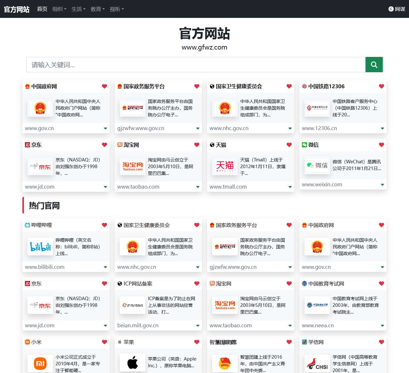Click the small Apple favicon beside 苹果 title
This screenshot has height=373, width=409.
pos(120,342)
